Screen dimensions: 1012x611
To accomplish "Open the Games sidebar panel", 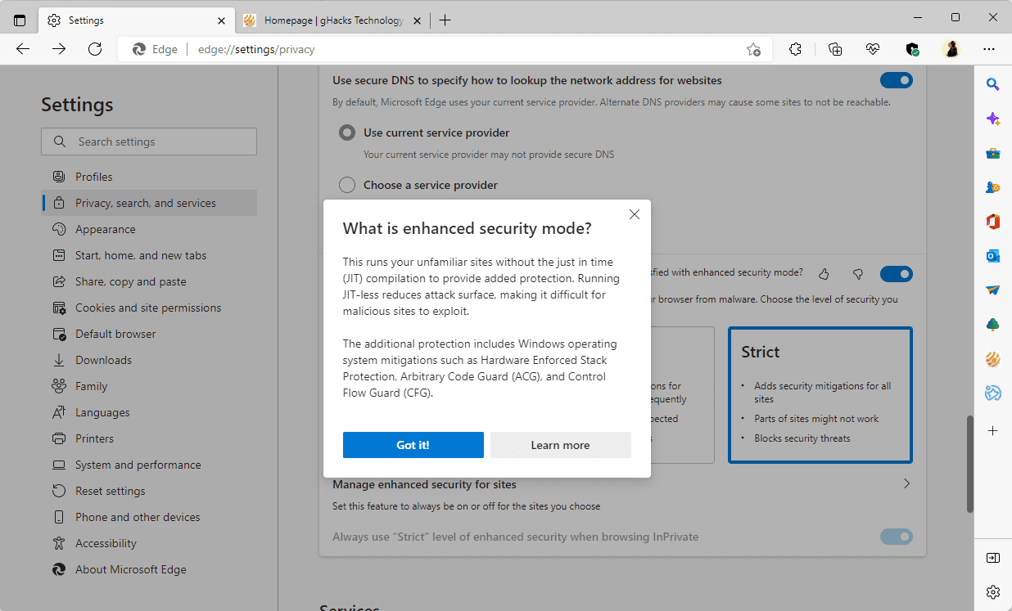I will (992, 186).
